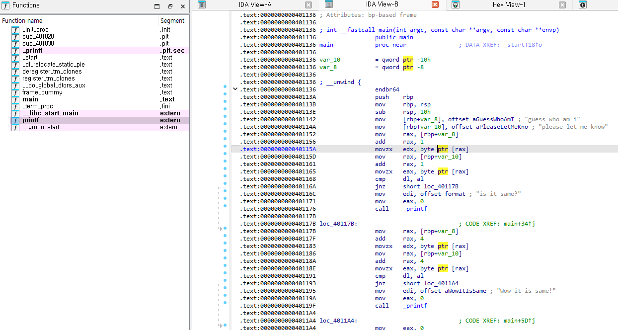Click the var_10 variable definition

[x=330, y=60]
